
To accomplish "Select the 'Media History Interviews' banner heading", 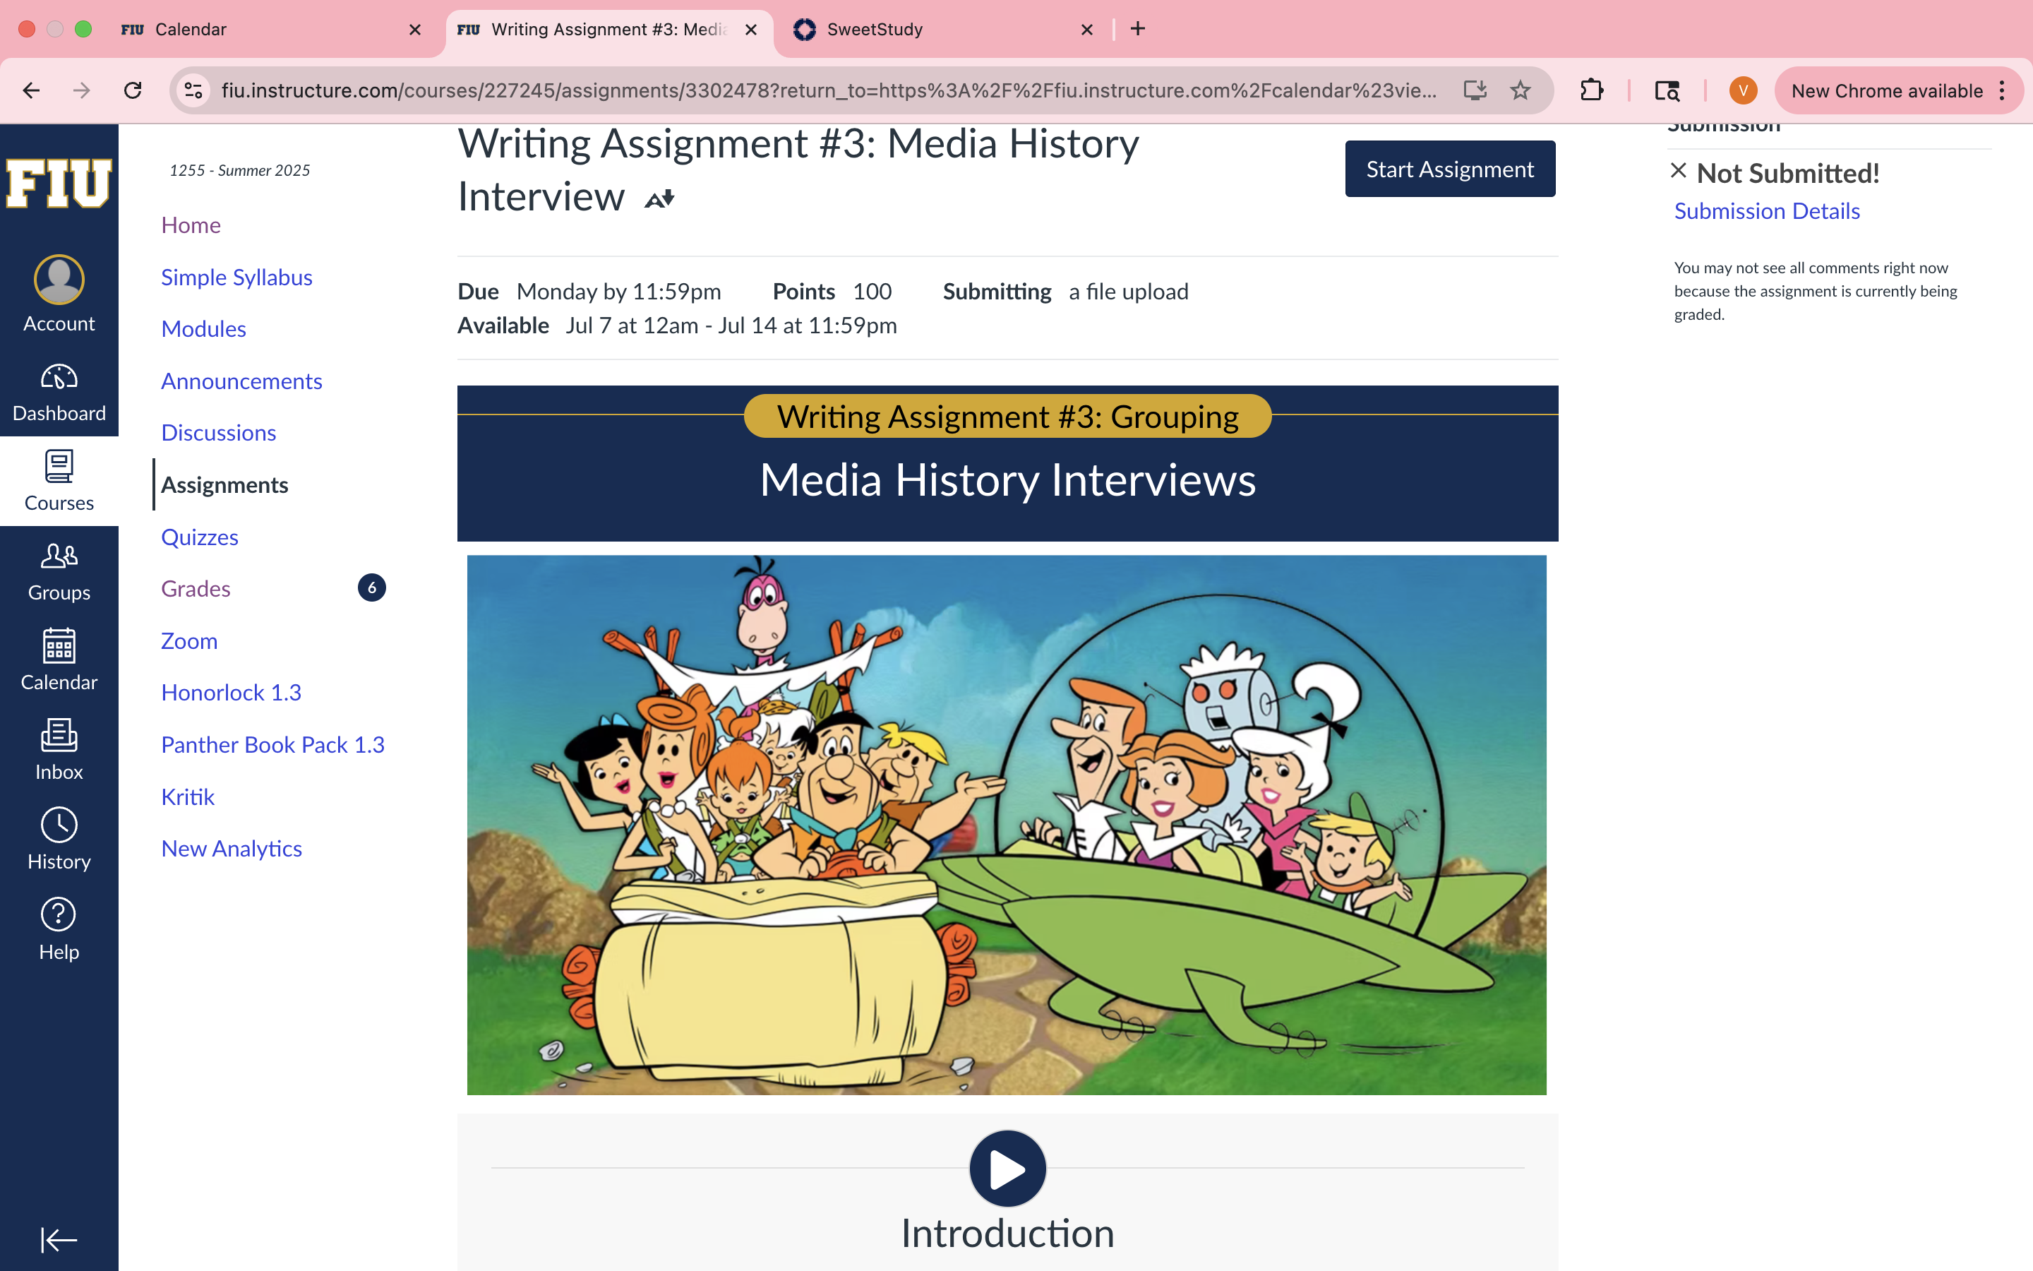I will point(1007,480).
